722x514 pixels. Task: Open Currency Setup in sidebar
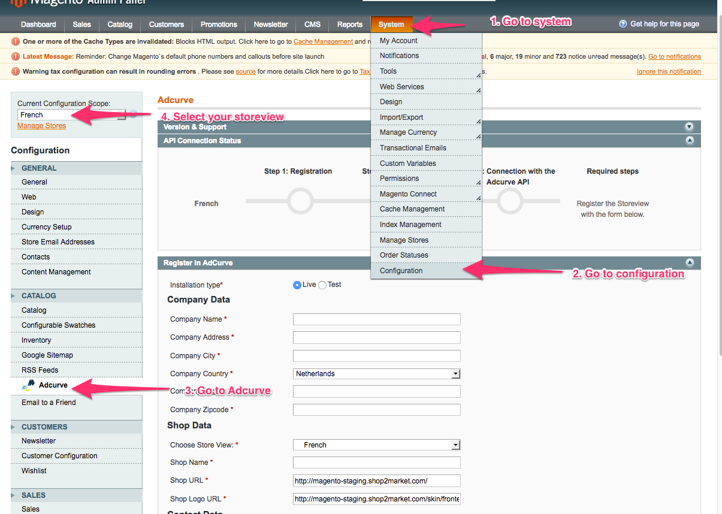(x=77, y=227)
